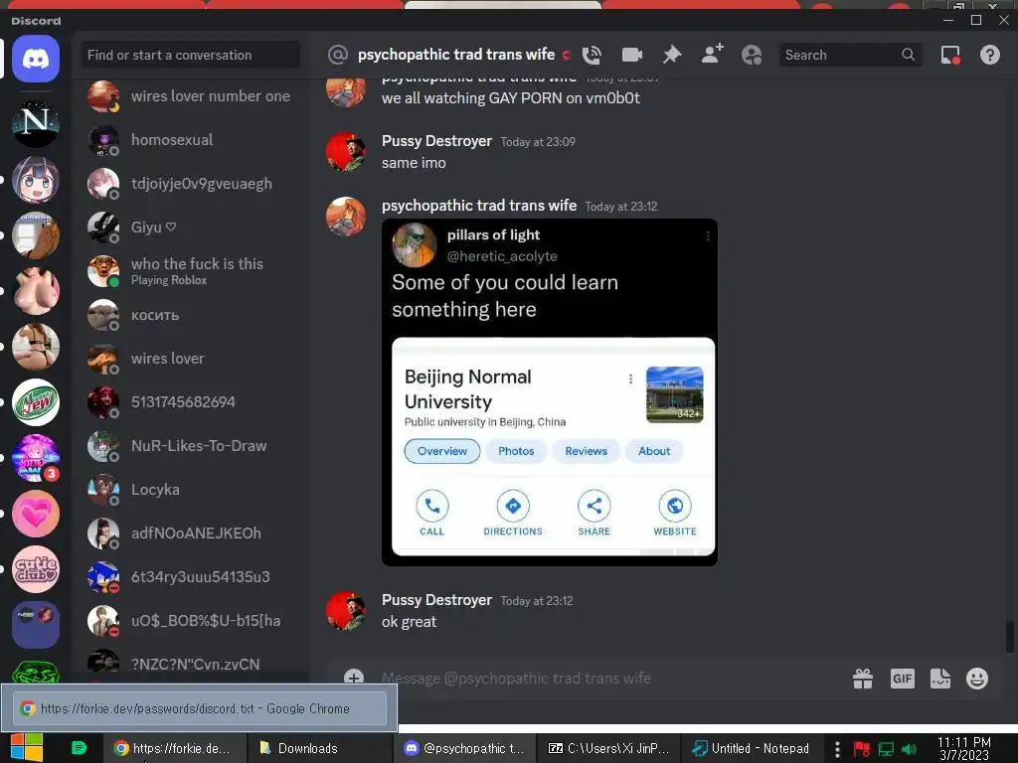Image resolution: width=1018 pixels, height=763 pixels.
Task: Click the volume tray icon
Action: click(909, 749)
